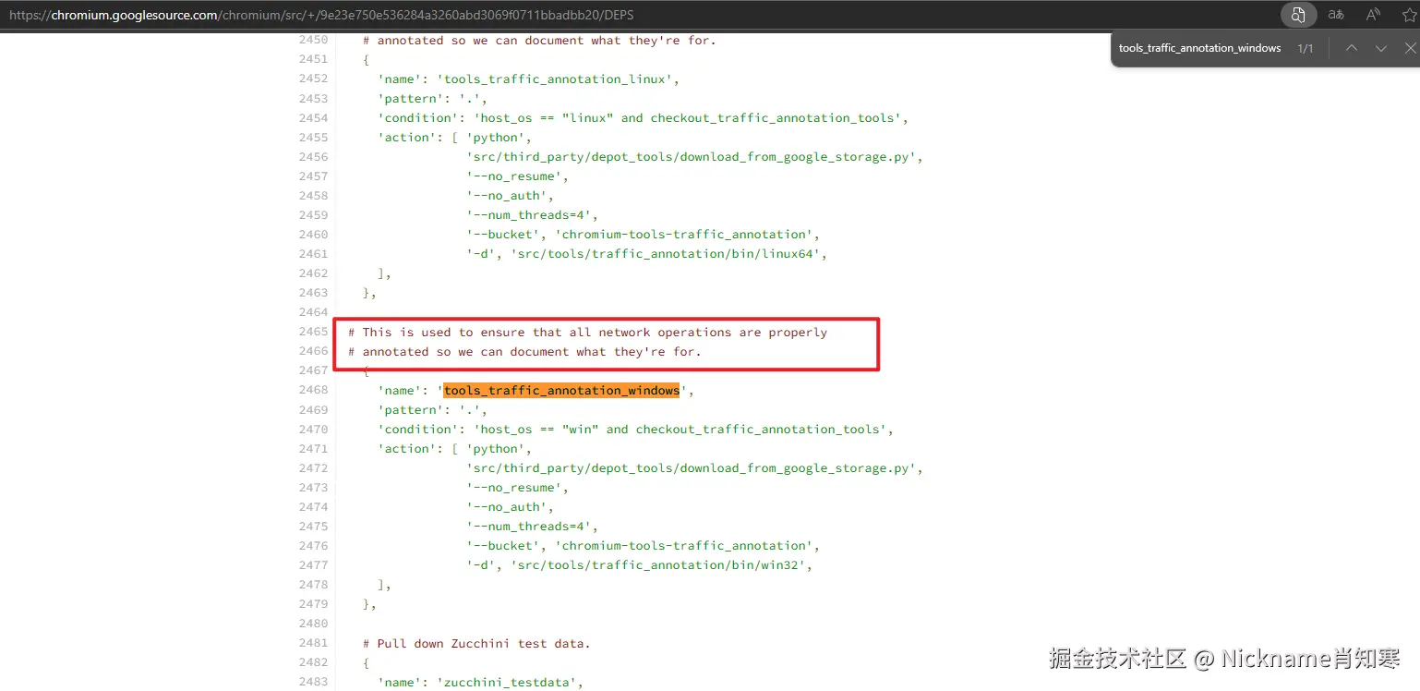This screenshot has width=1420, height=691.
Task: Click line number 2452
Action: pos(313,79)
